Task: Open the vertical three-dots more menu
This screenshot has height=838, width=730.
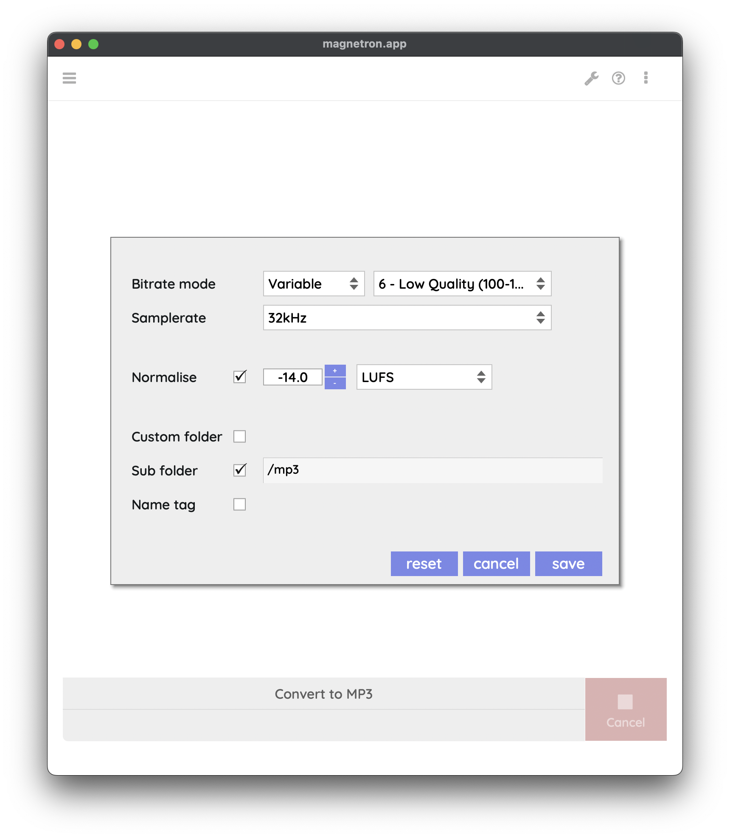Action: 646,78
